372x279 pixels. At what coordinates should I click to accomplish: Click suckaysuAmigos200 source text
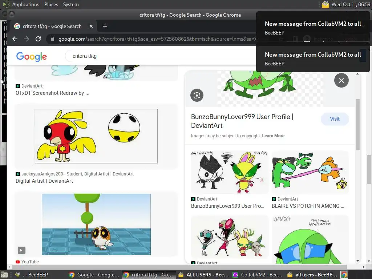pyautogui.click(x=77, y=174)
